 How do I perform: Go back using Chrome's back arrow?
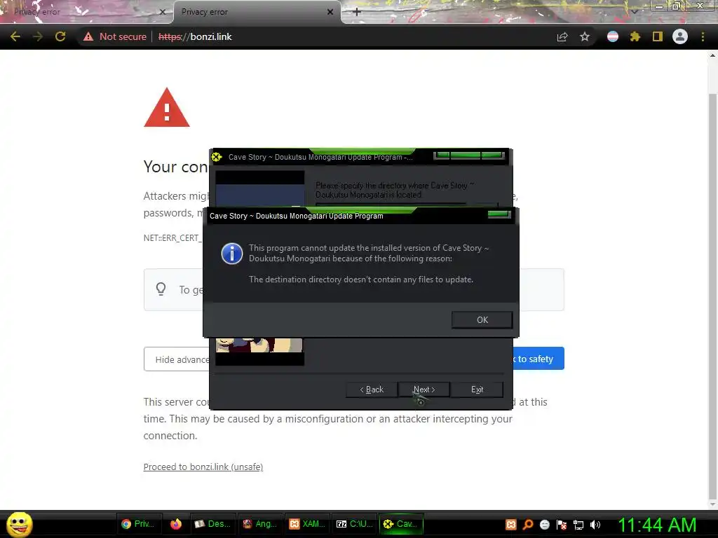pyautogui.click(x=15, y=36)
